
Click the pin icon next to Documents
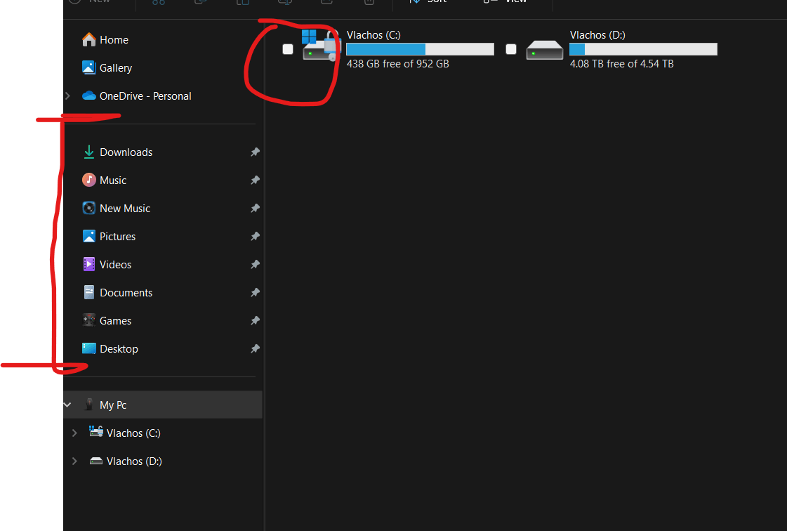255,292
